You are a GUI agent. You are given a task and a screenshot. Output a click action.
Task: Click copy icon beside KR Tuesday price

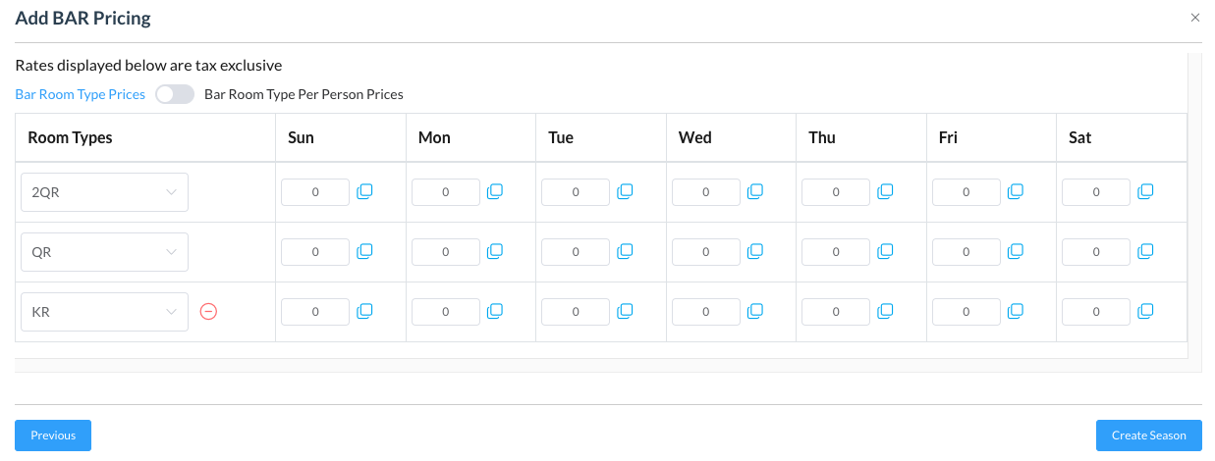pos(625,312)
